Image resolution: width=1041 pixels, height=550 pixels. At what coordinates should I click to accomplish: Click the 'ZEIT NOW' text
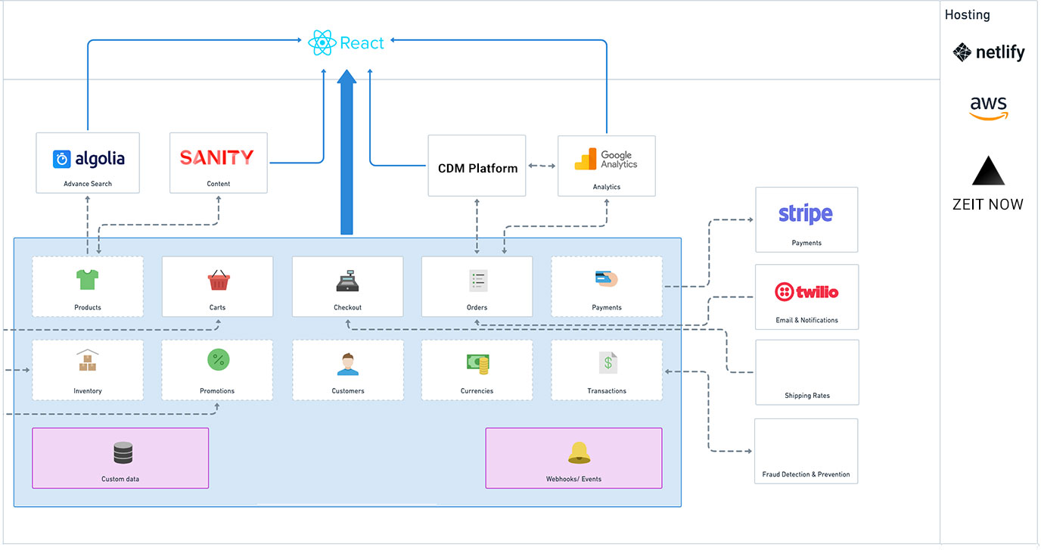click(988, 204)
